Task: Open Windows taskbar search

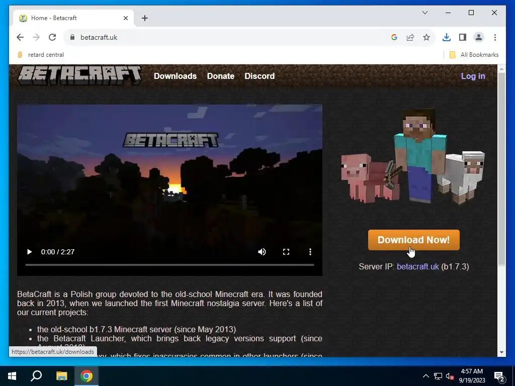Action: [36, 376]
